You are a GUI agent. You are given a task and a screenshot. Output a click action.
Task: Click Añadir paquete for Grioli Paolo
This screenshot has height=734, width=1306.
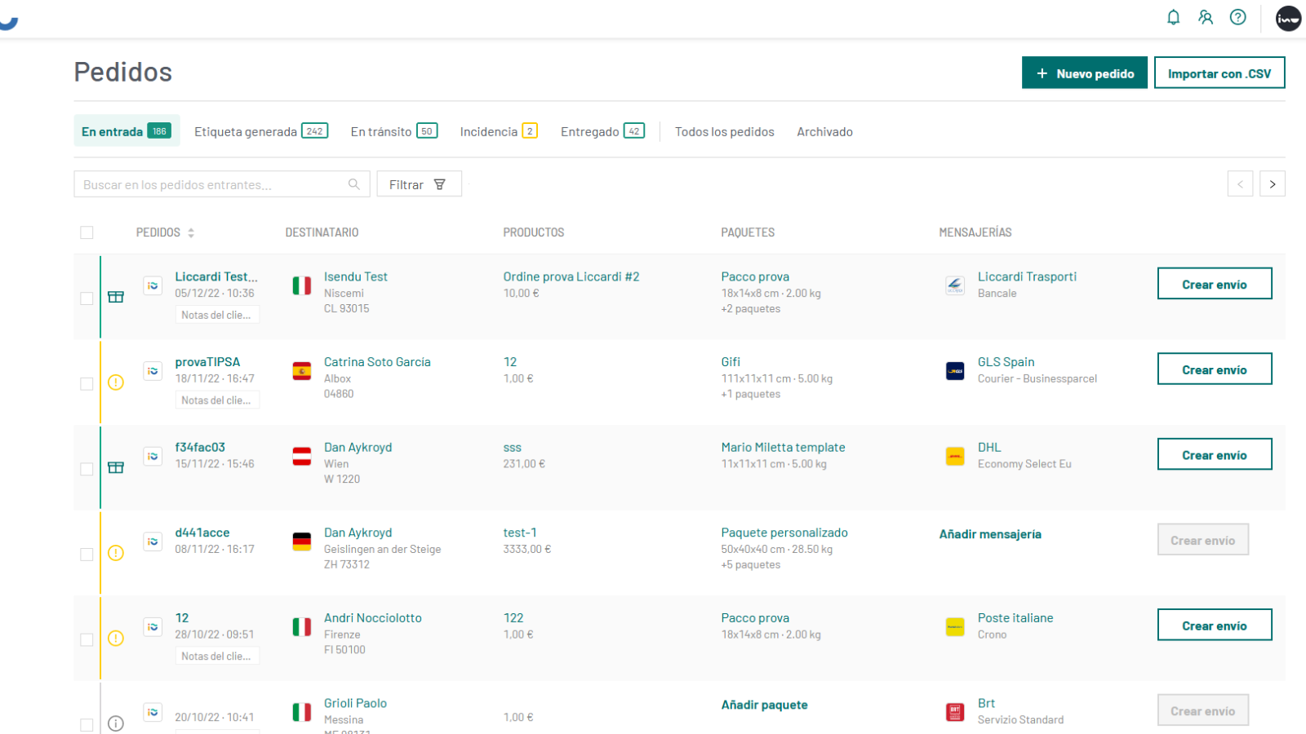point(764,705)
